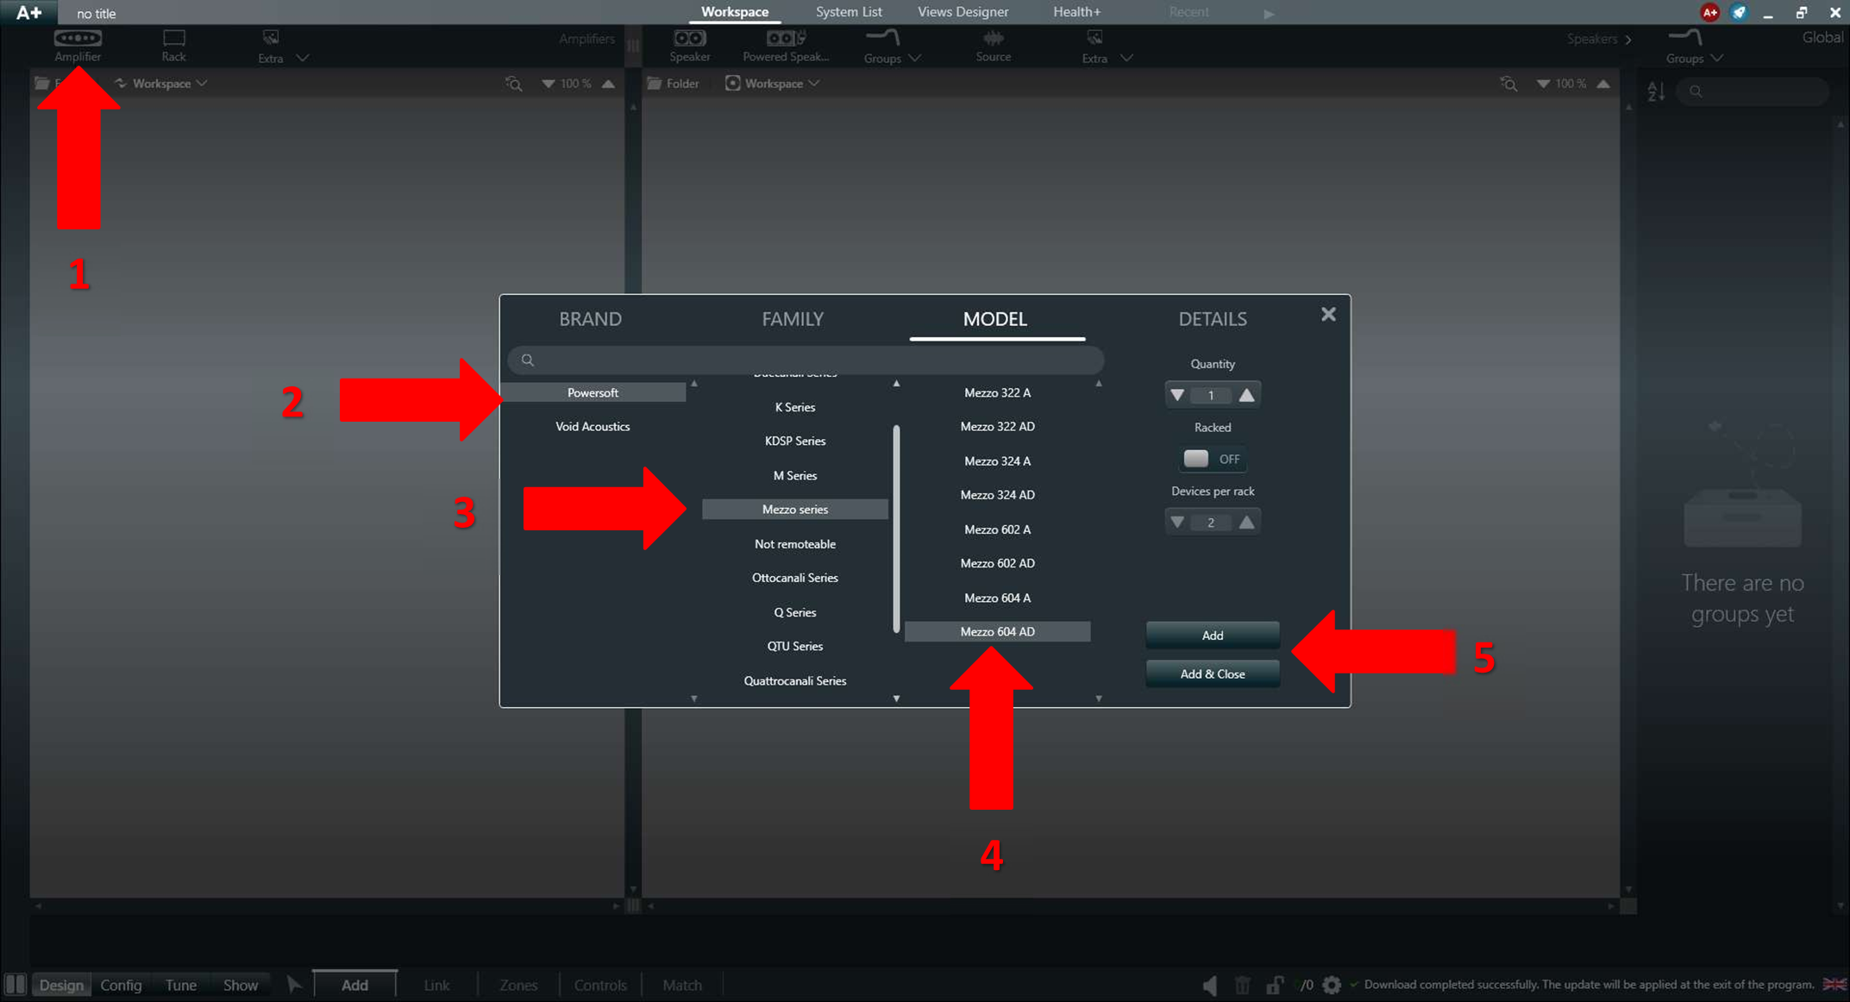Click the Add button in dialog
Image resolution: width=1850 pixels, height=1002 pixels.
click(1212, 636)
